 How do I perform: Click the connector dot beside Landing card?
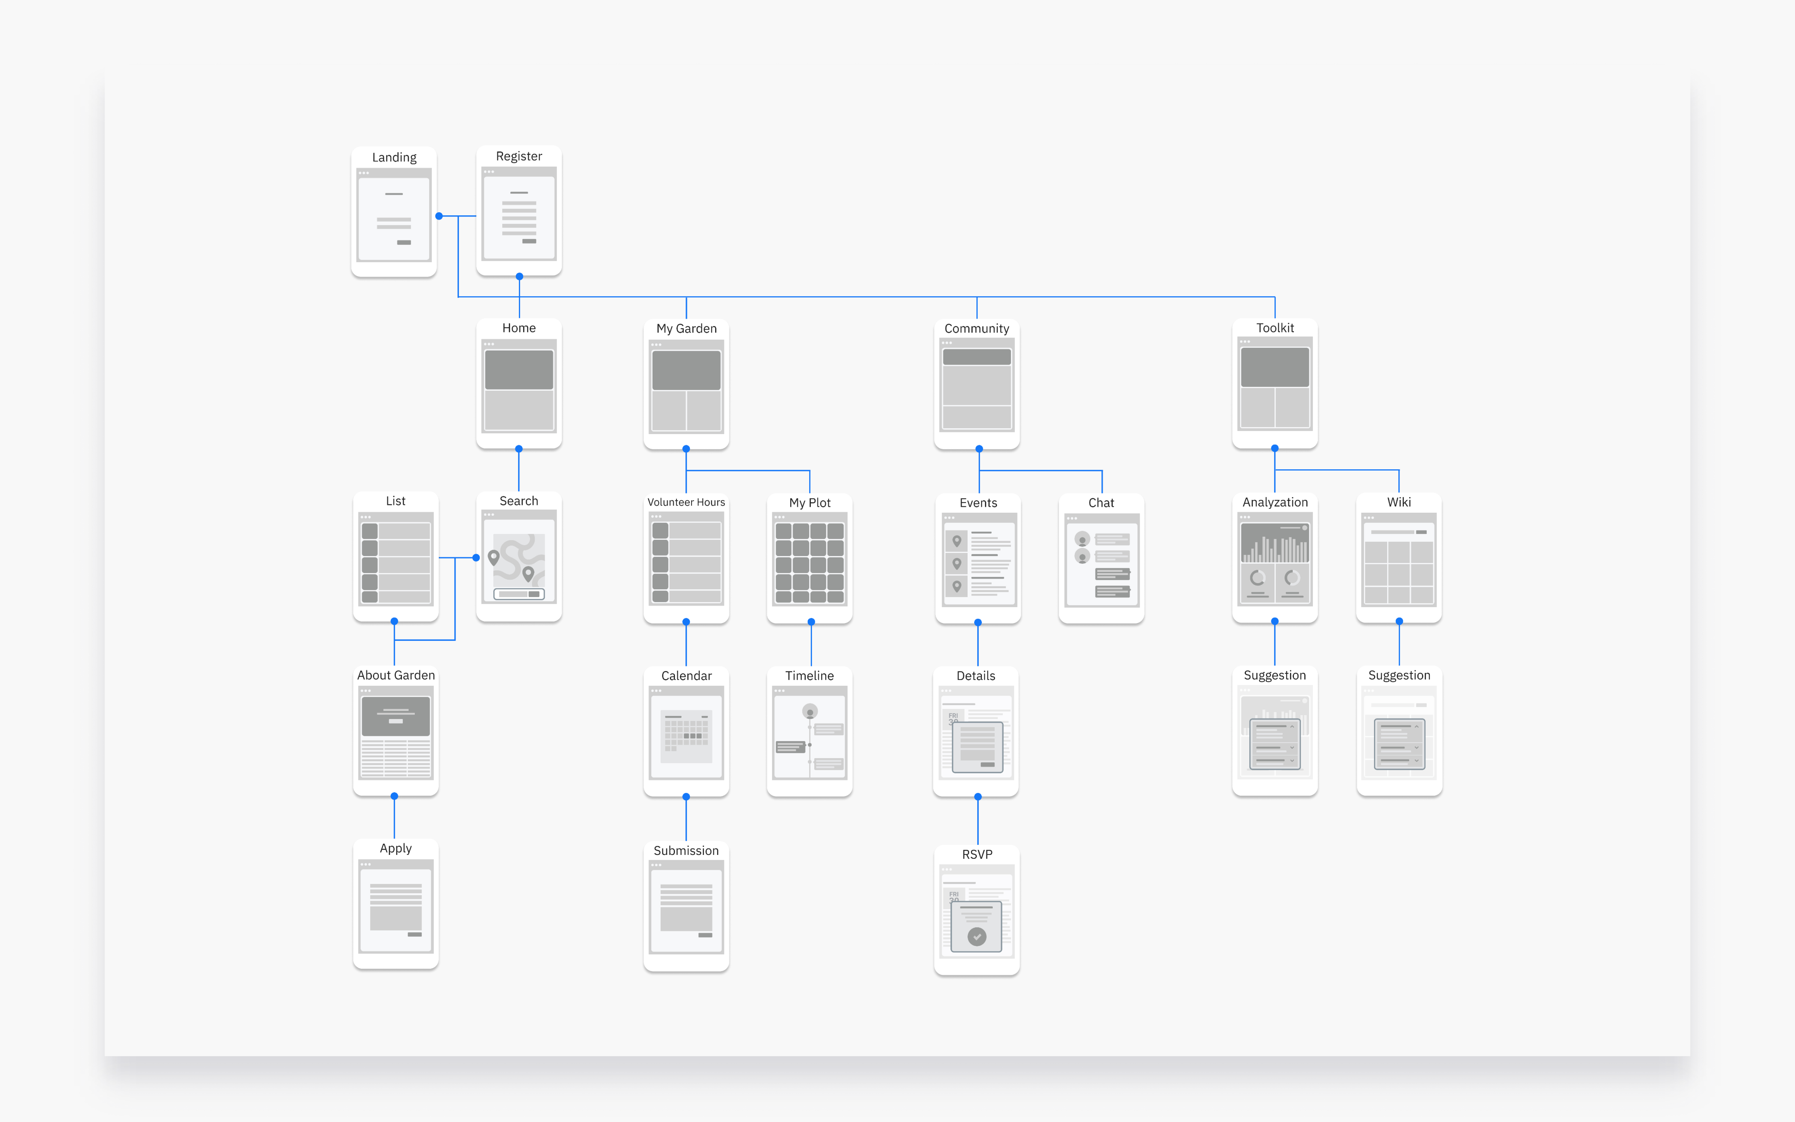tap(439, 216)
